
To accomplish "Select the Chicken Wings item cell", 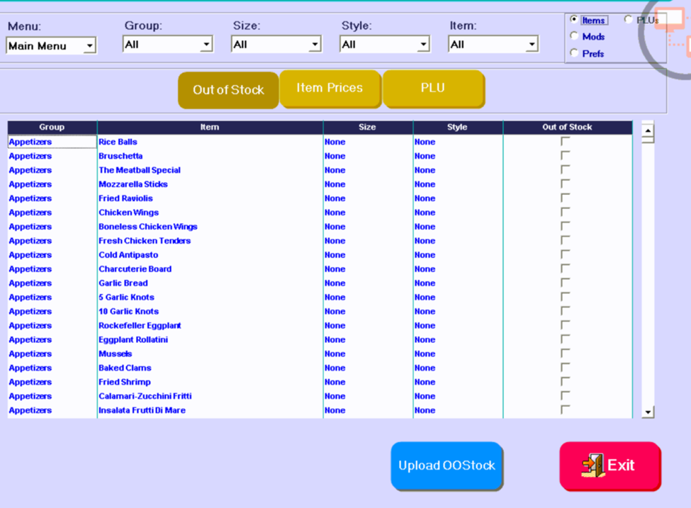I will (x=210, y=213).
